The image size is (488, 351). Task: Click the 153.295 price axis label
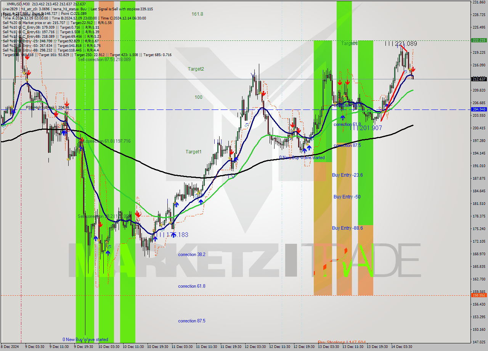(479, 317)
